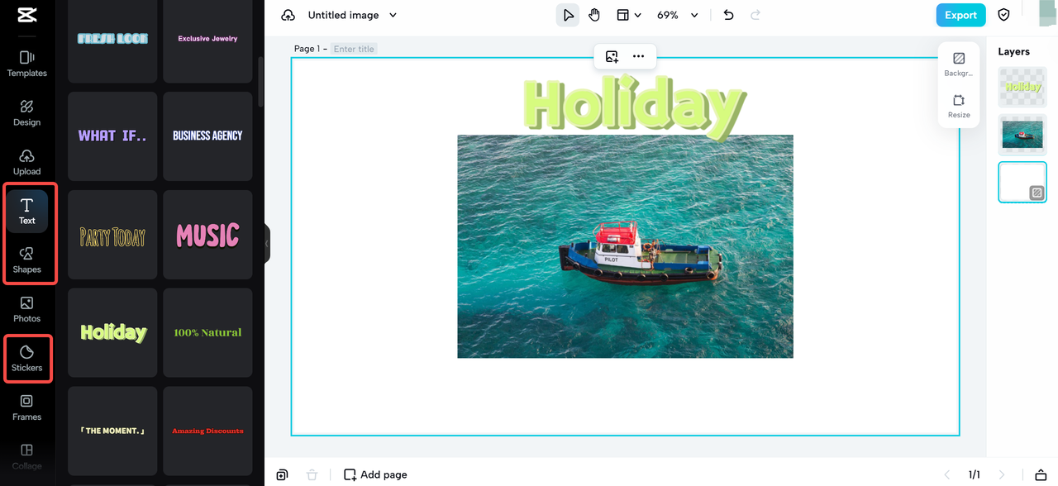
Task: Select the blank background layer thumbnail
Action: pyautogui.click(x=1022, y=182)
